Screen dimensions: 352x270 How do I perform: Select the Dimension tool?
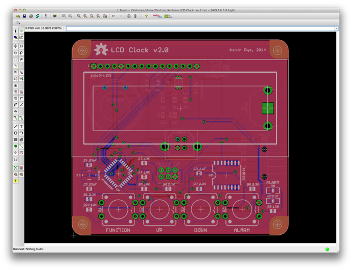(15, 159)
